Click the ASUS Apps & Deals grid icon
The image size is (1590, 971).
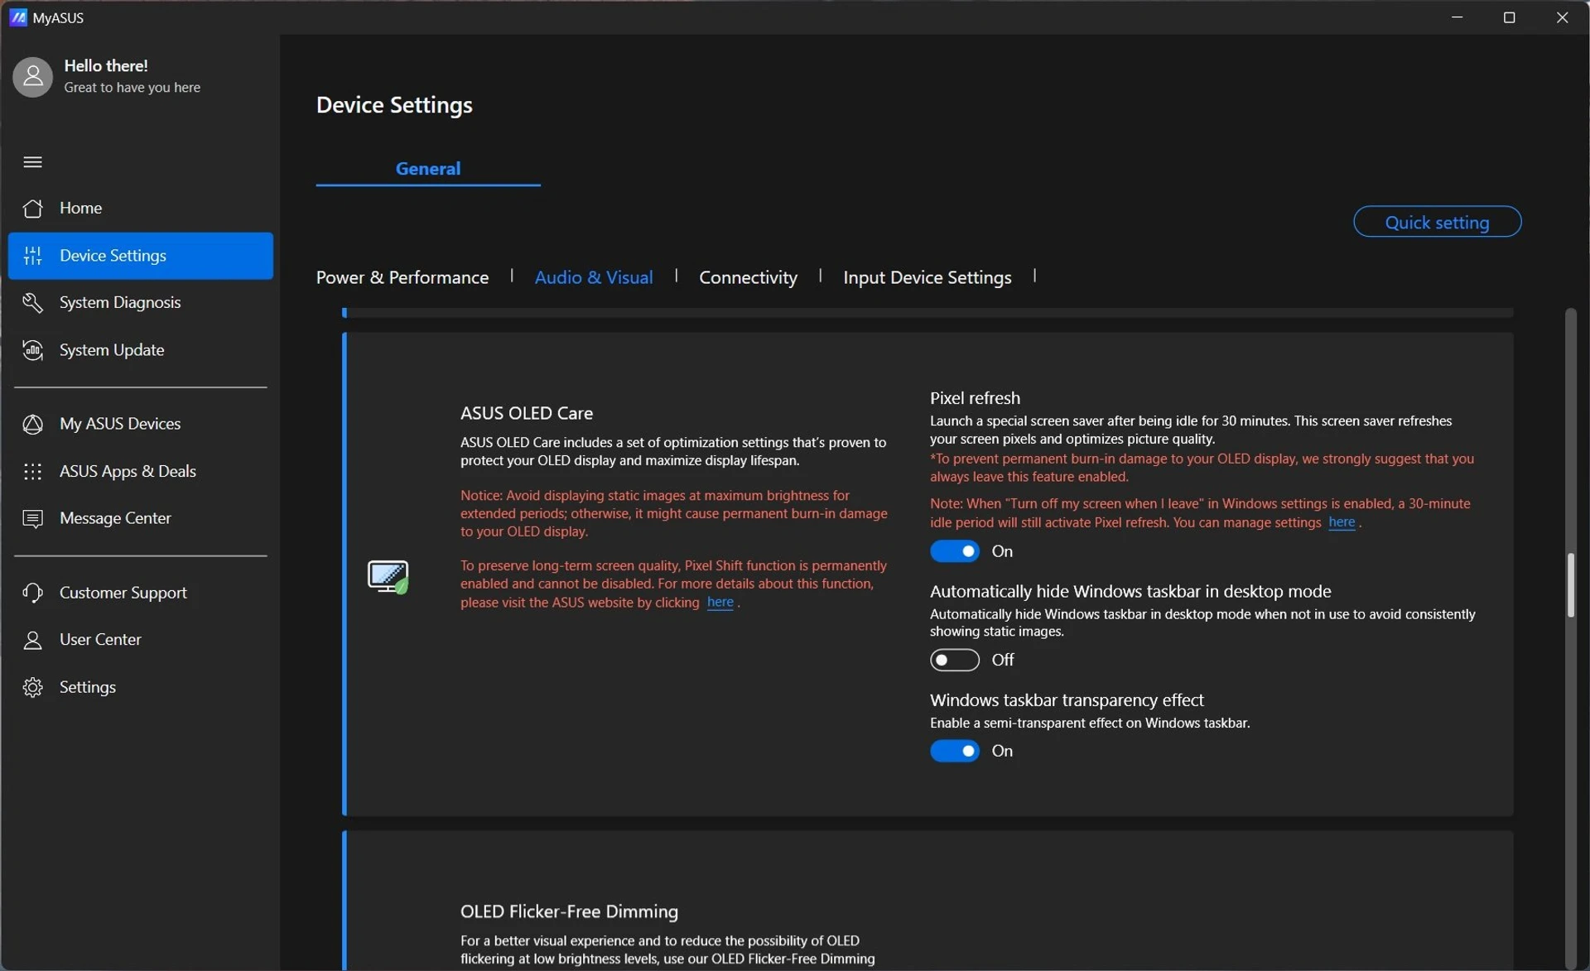coord(32,471)
